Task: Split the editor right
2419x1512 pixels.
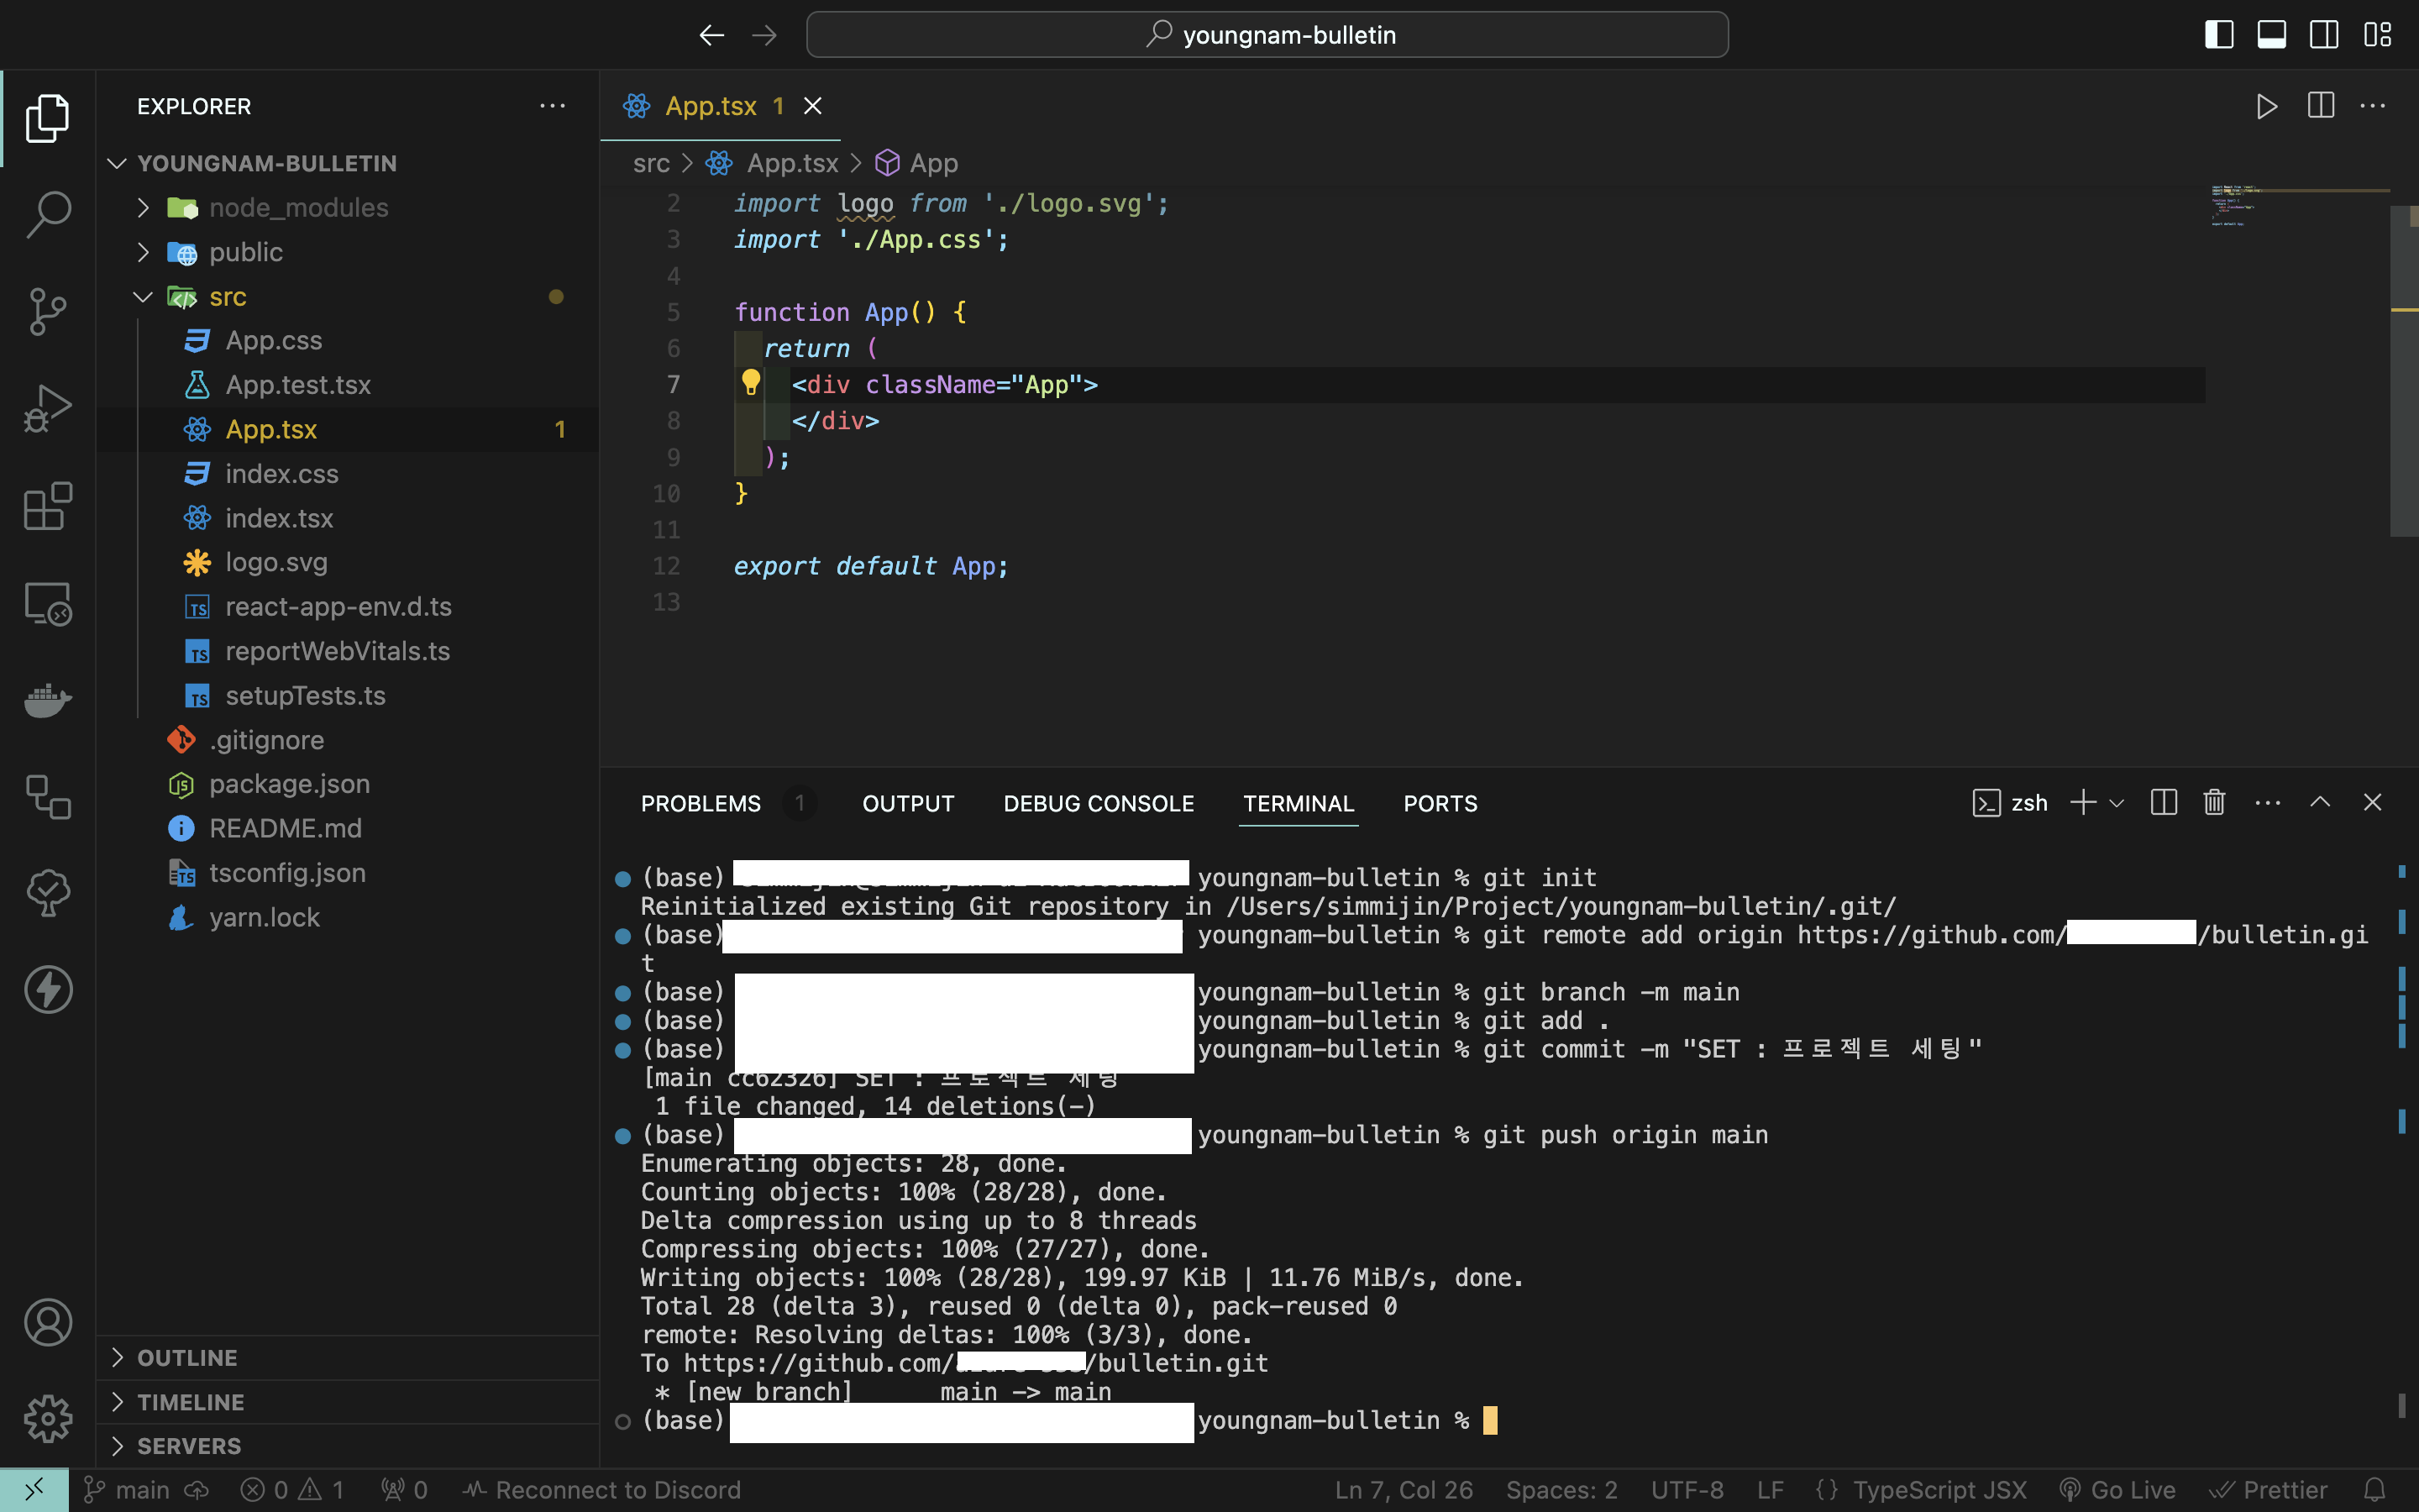Action: coord(2320,106)
